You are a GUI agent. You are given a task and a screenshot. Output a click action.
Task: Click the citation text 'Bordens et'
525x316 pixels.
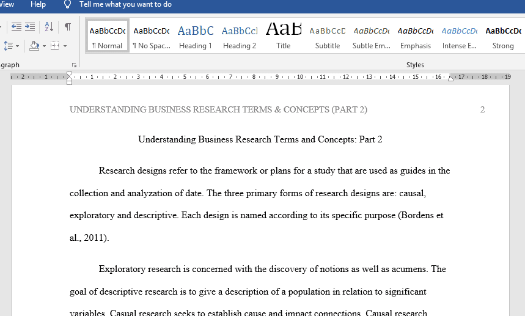click(x=422, y=215)
